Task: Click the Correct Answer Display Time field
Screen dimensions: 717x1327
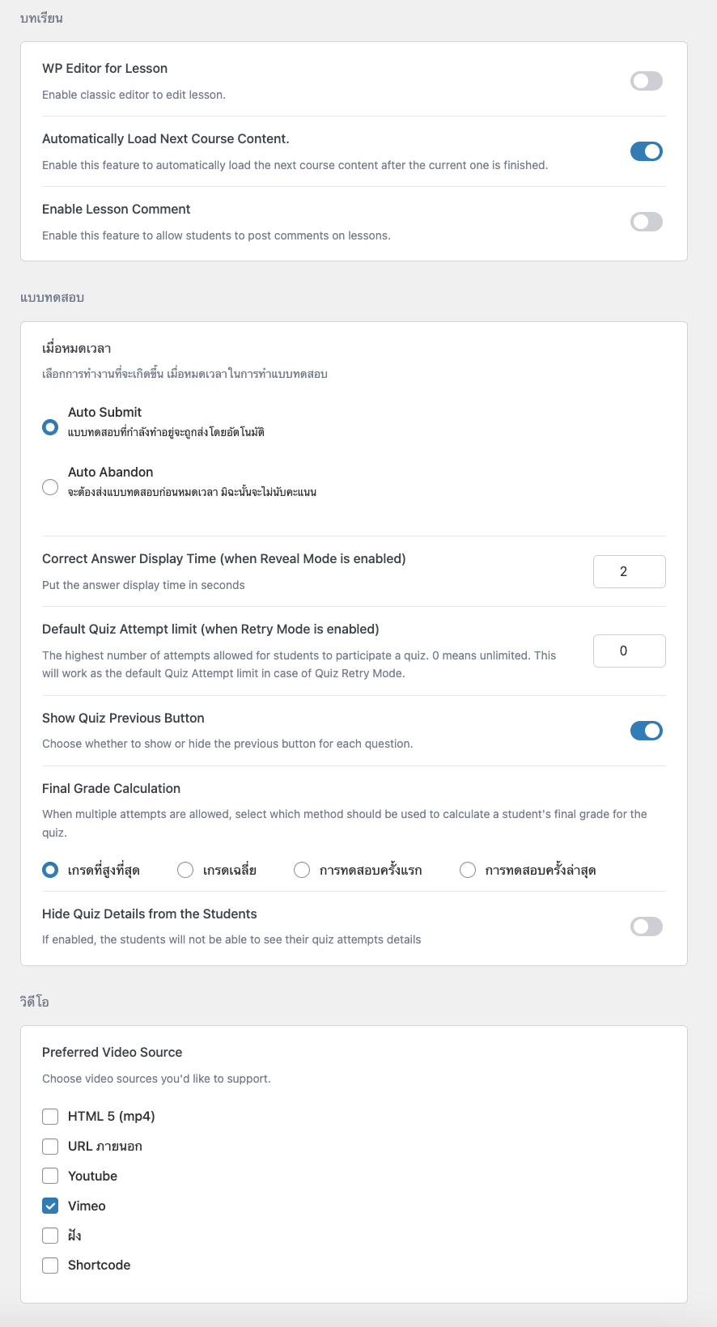Action: coord(630,571)
